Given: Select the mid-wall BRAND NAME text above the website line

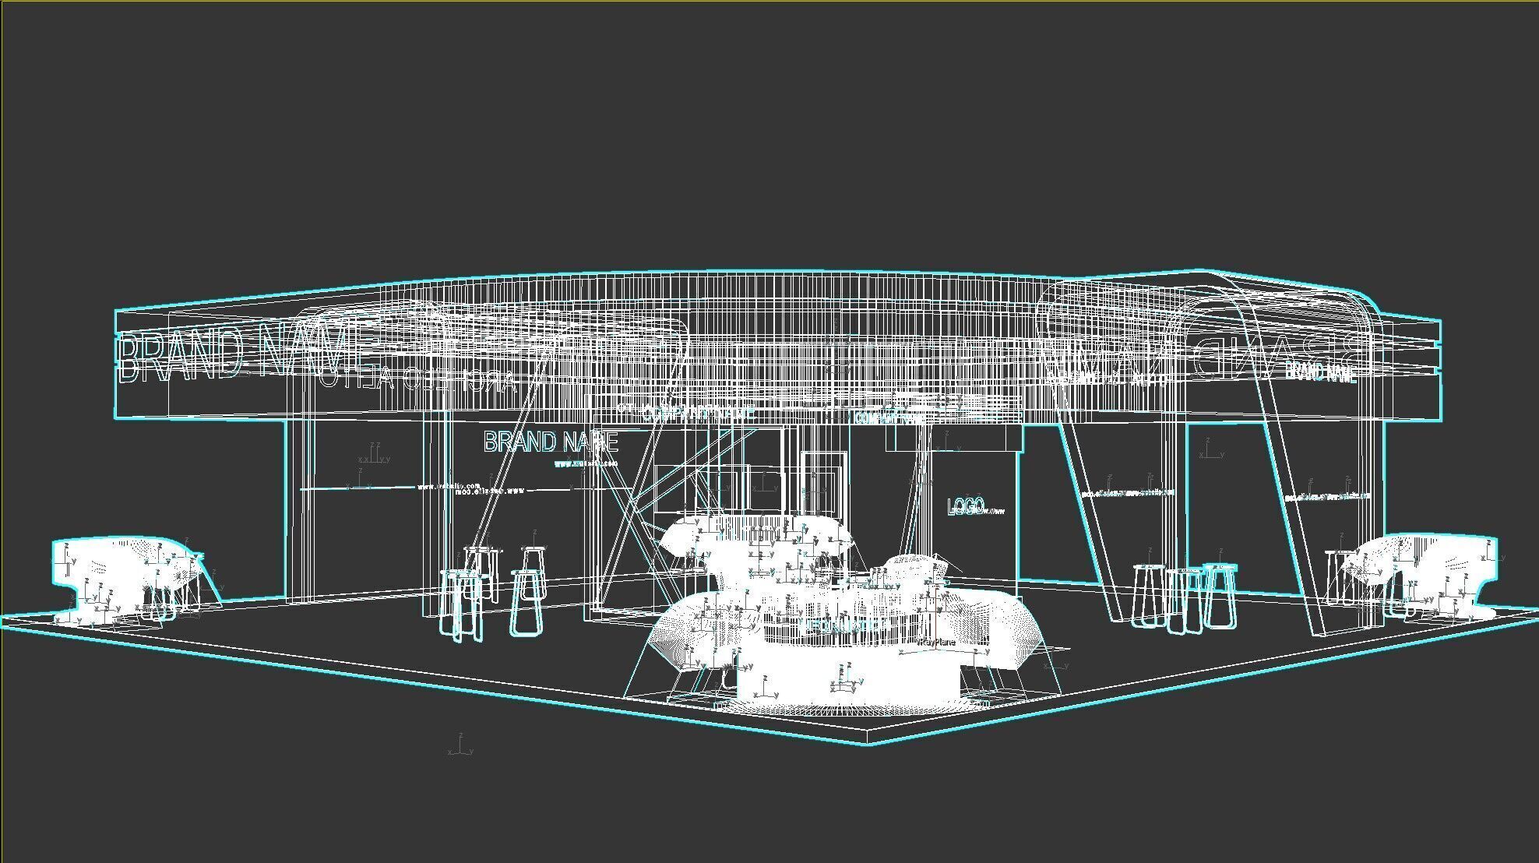Looking at the screenshot, I should click(x=551, y=442).
